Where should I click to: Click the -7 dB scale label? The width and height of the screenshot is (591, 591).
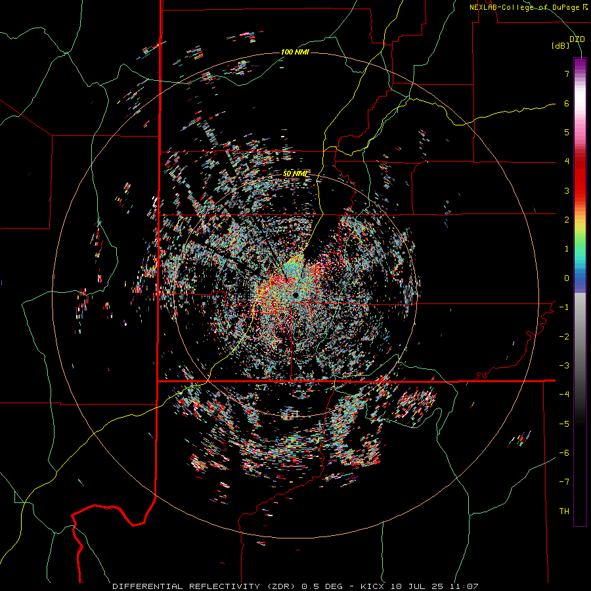tap(564, 482)
